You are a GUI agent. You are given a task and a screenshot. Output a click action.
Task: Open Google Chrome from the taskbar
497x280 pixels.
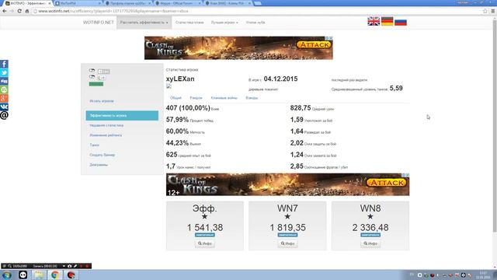(55, 275)
